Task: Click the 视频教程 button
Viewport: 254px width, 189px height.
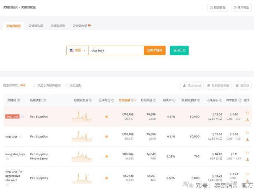Action: point(218,7)
